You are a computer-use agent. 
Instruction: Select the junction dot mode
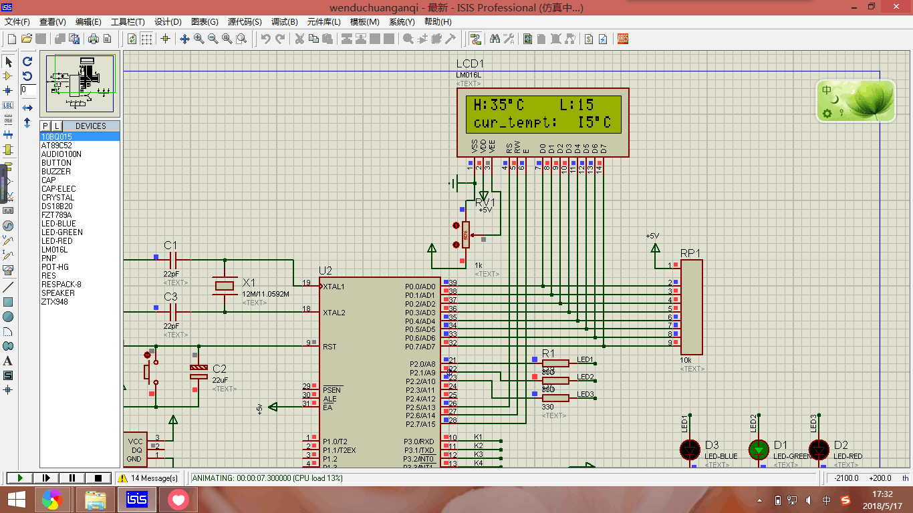pos(9,90)
